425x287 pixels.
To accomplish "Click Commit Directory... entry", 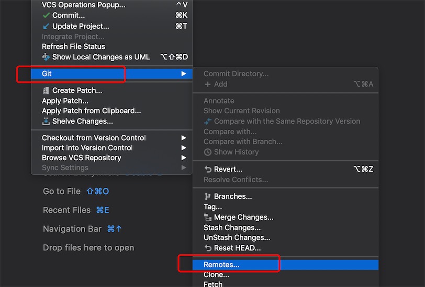I will click(285, 74).
